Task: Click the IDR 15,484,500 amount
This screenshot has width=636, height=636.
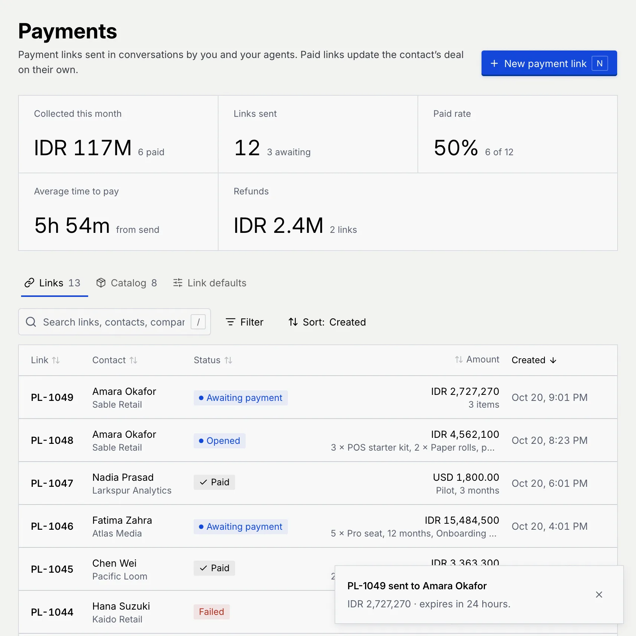Action: (x=462, y=520)
